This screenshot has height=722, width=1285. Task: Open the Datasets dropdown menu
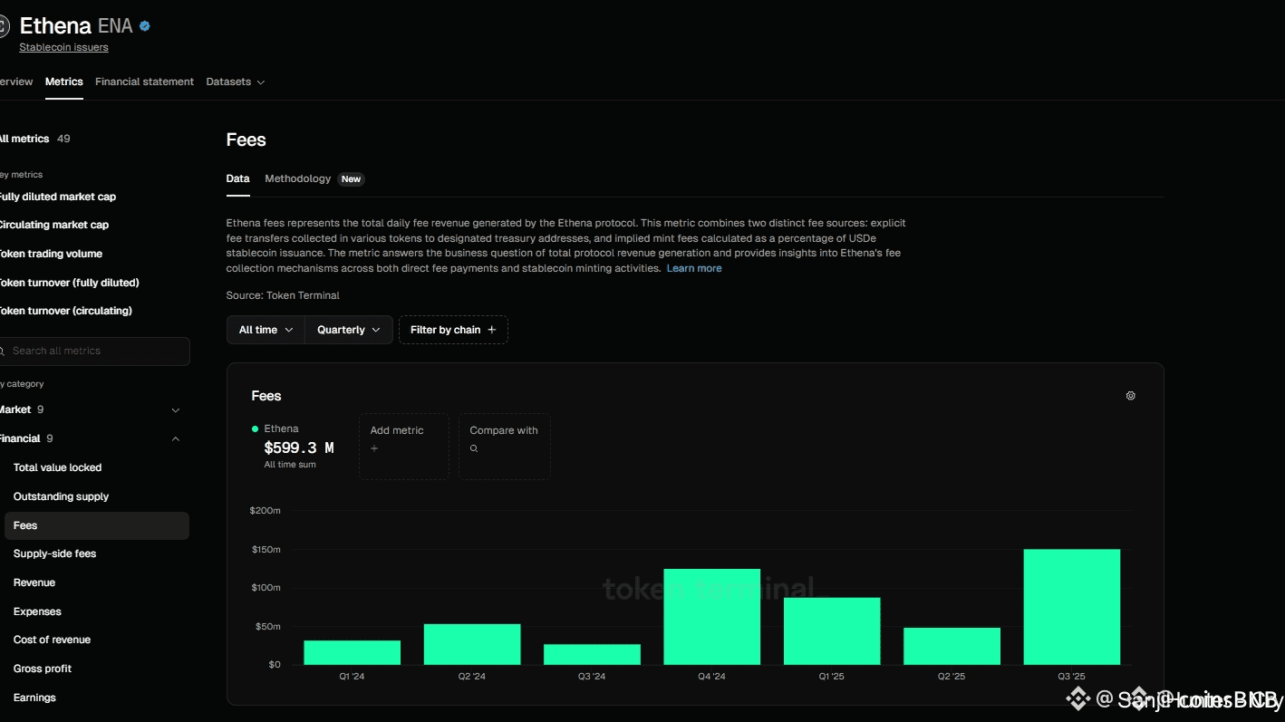[235, 82]
